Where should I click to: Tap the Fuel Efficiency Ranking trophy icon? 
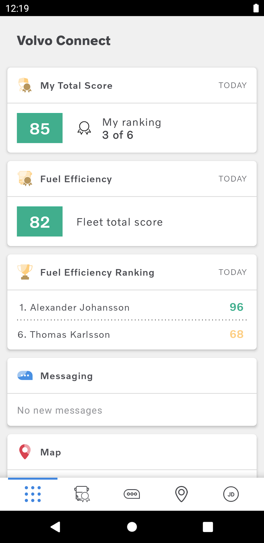pos(25,272)
